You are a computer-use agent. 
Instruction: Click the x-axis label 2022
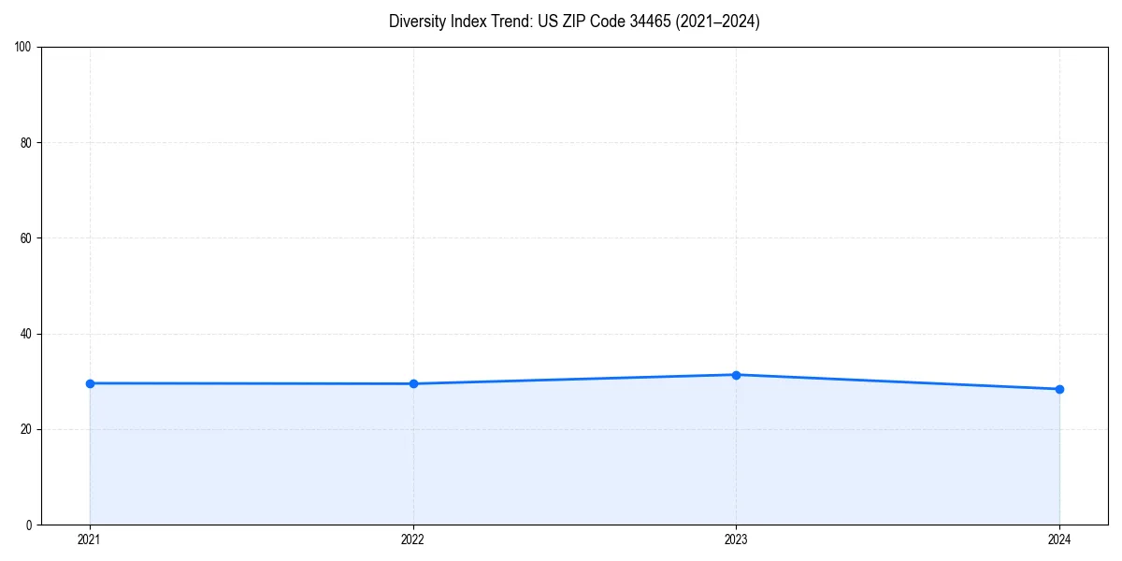413,539
